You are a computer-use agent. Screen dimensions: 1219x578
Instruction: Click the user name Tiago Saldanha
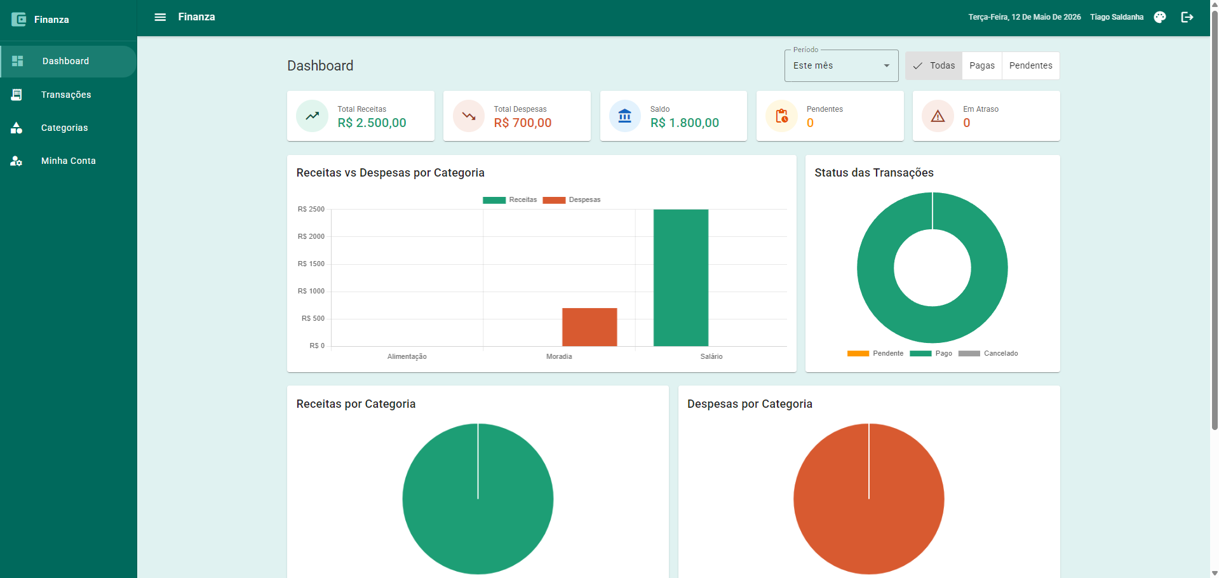pos(1117,17)
